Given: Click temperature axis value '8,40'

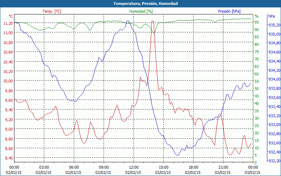Looking at the screenshot, I should coord(9,158).
